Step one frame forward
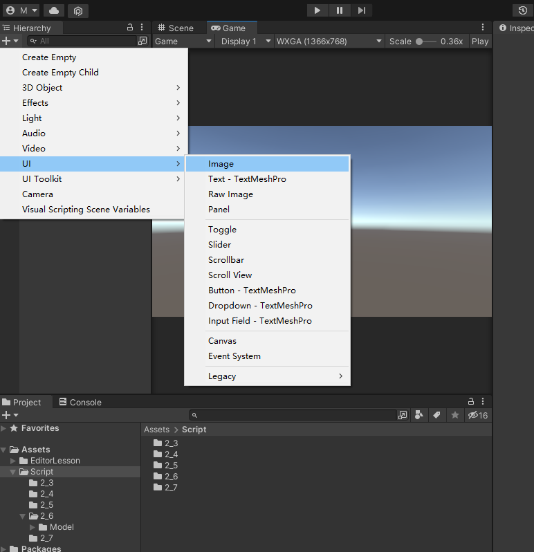 362,10
